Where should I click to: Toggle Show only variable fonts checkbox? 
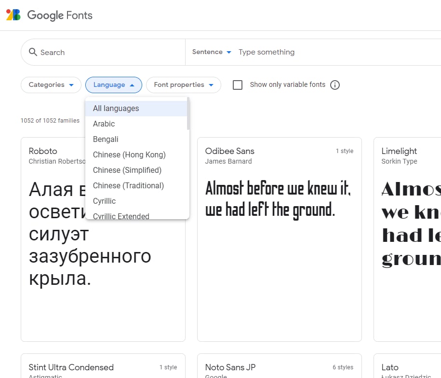pyautogui.click(x=238, y=85)
